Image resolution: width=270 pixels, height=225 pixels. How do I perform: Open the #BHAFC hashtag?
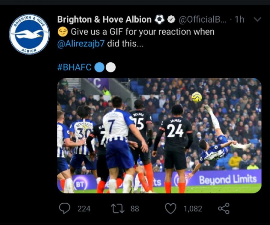[x=75, y=67]
